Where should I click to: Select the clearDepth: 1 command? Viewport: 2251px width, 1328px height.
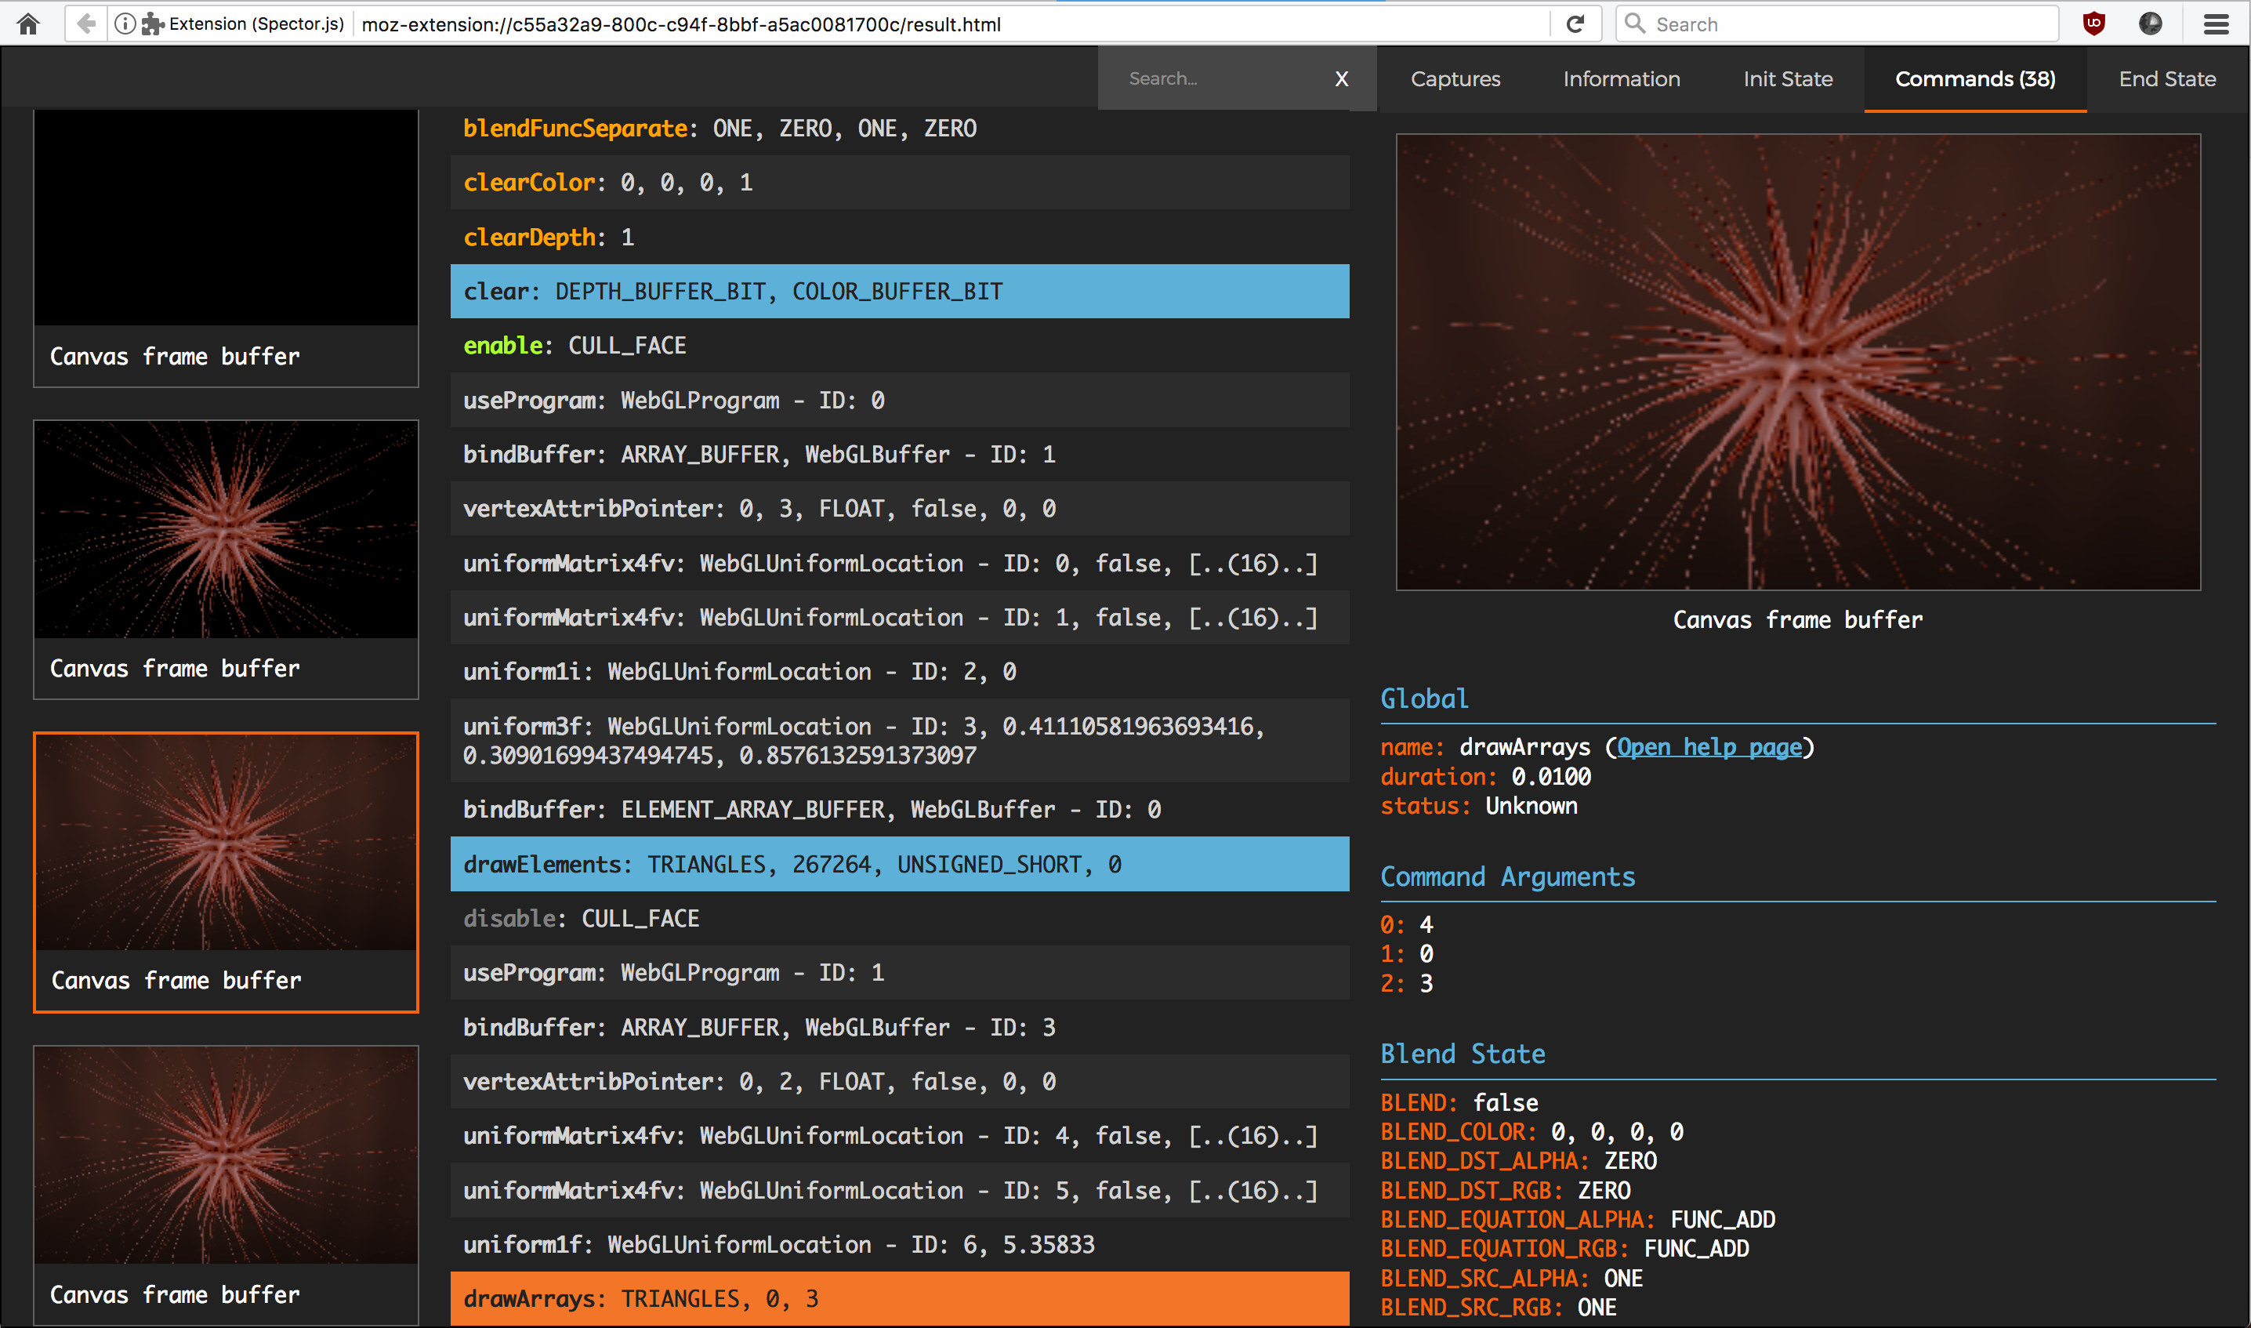[899, 237]
